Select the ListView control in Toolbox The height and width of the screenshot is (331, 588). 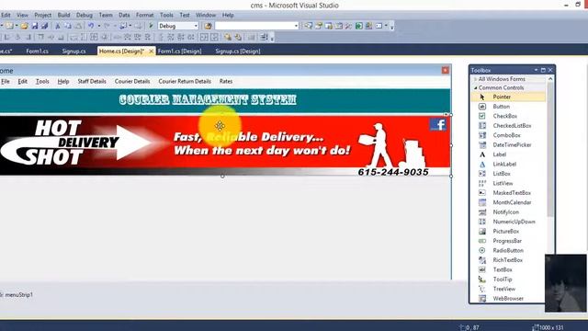(x=508, y=183)
